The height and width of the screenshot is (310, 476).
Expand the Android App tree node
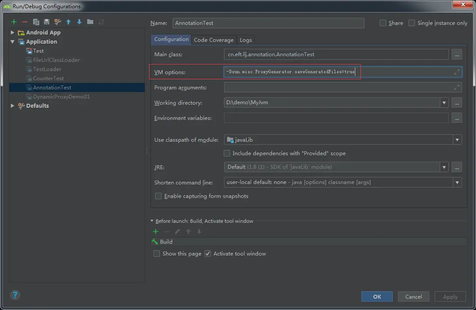[x=13, y=33]
